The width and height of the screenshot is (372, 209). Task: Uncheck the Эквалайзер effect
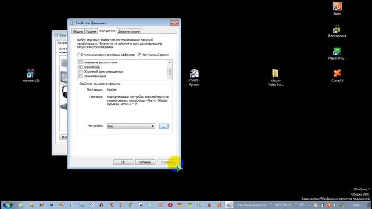pos(80,67)
